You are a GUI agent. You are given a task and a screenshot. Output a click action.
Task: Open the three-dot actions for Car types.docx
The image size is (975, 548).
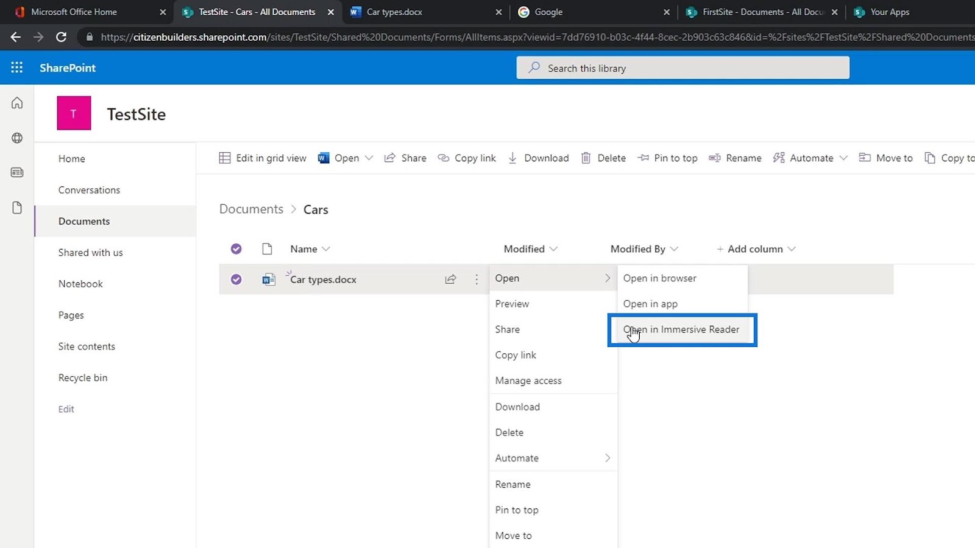[x=477, y=279]
